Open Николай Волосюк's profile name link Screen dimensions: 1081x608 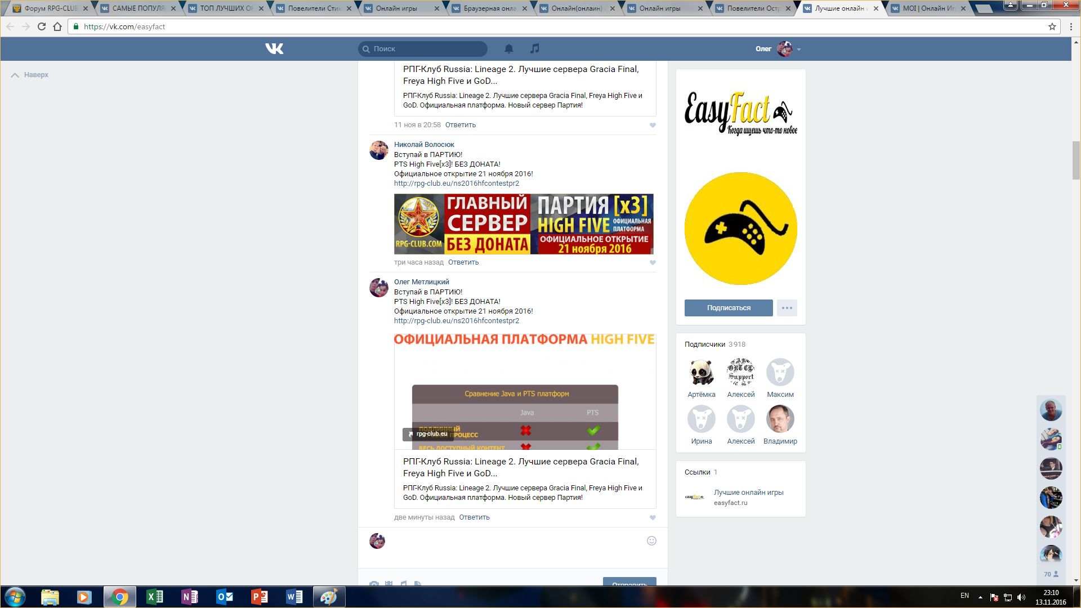424,145
